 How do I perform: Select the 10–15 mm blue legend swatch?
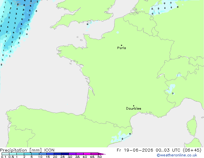coord(42,154)
